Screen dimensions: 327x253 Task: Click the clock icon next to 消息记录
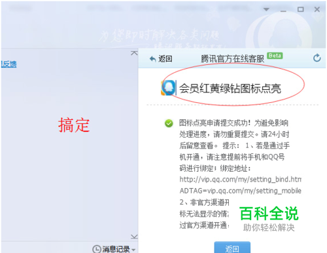[97, 249]
